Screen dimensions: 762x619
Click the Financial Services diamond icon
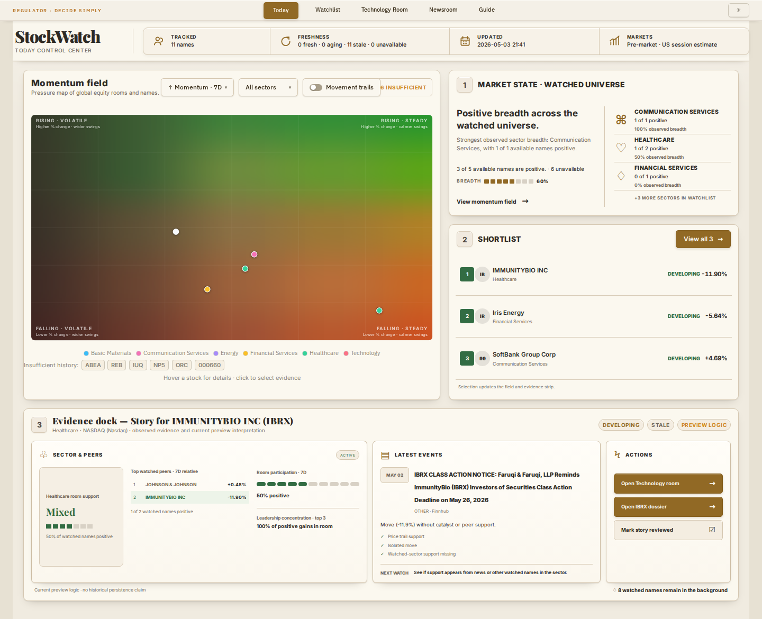pos(621,176)
